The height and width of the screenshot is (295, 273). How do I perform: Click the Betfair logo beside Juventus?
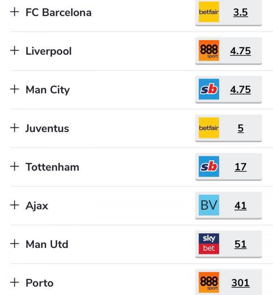click(209, 128)
